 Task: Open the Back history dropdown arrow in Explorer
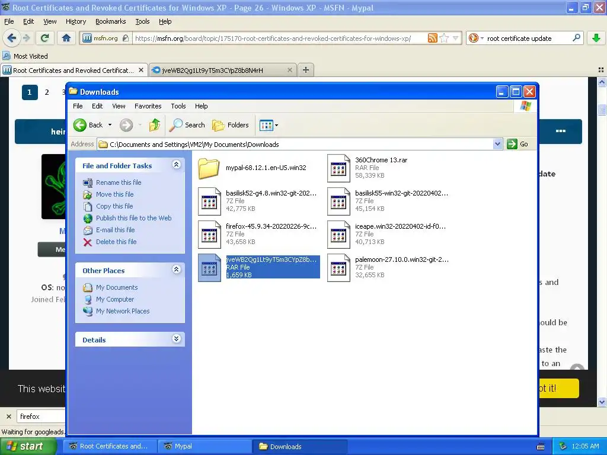[110, 125]
